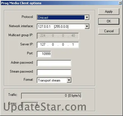
Task: Click the Server IP last octet 1
Action: 73,45
